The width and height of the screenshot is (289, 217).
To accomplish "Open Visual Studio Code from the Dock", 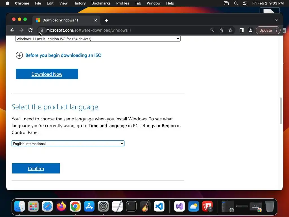I will click(x=159, y=206).
